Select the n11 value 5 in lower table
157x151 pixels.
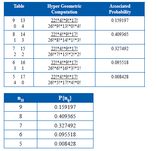tap(21, 144)
